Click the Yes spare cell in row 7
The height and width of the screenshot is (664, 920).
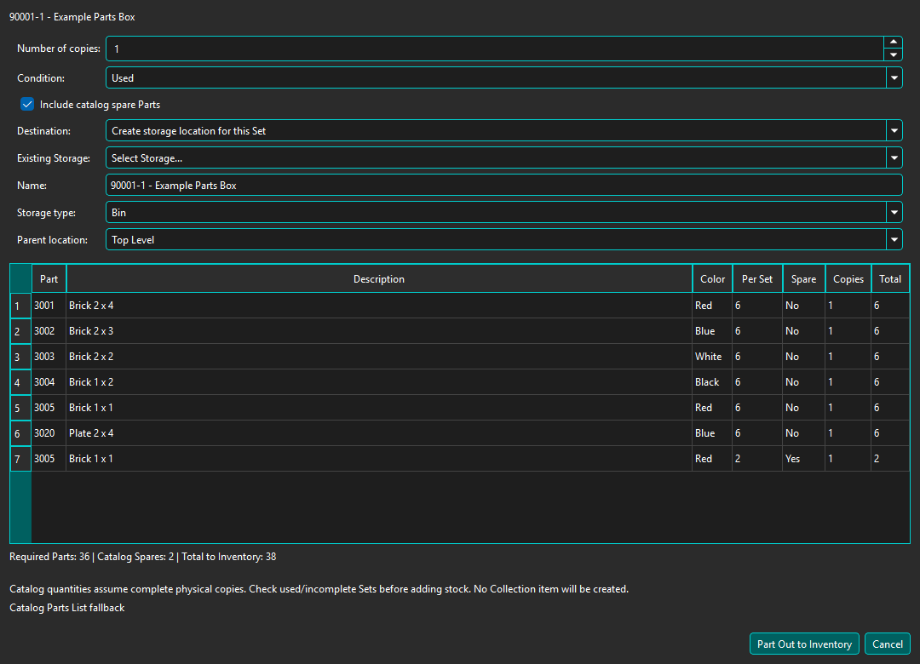(x=803, y=459)
